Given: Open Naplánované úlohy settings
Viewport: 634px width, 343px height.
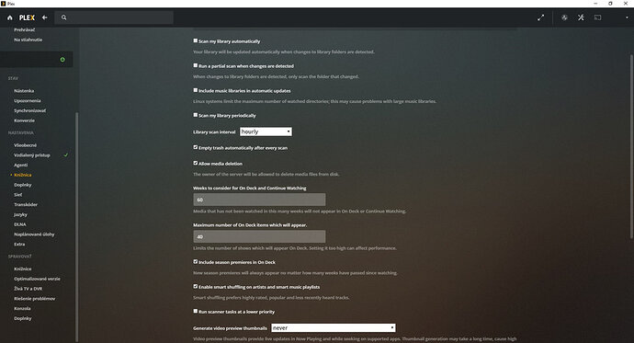Looking at the screenshot, I should click(x=34, y=234).
